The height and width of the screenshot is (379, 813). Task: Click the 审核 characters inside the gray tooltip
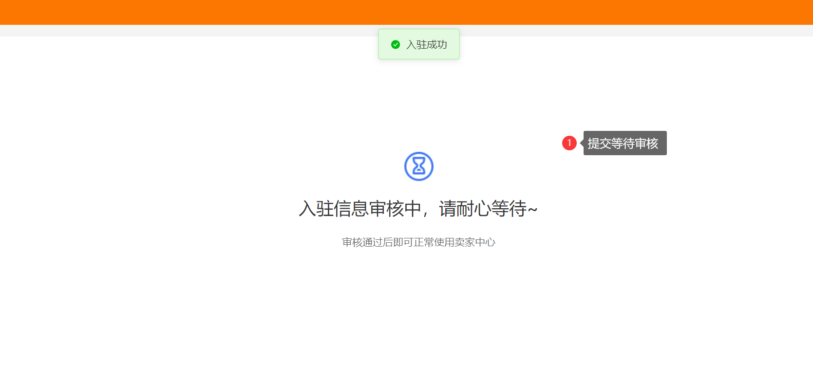pyautogui.click(x=646, y=144)
